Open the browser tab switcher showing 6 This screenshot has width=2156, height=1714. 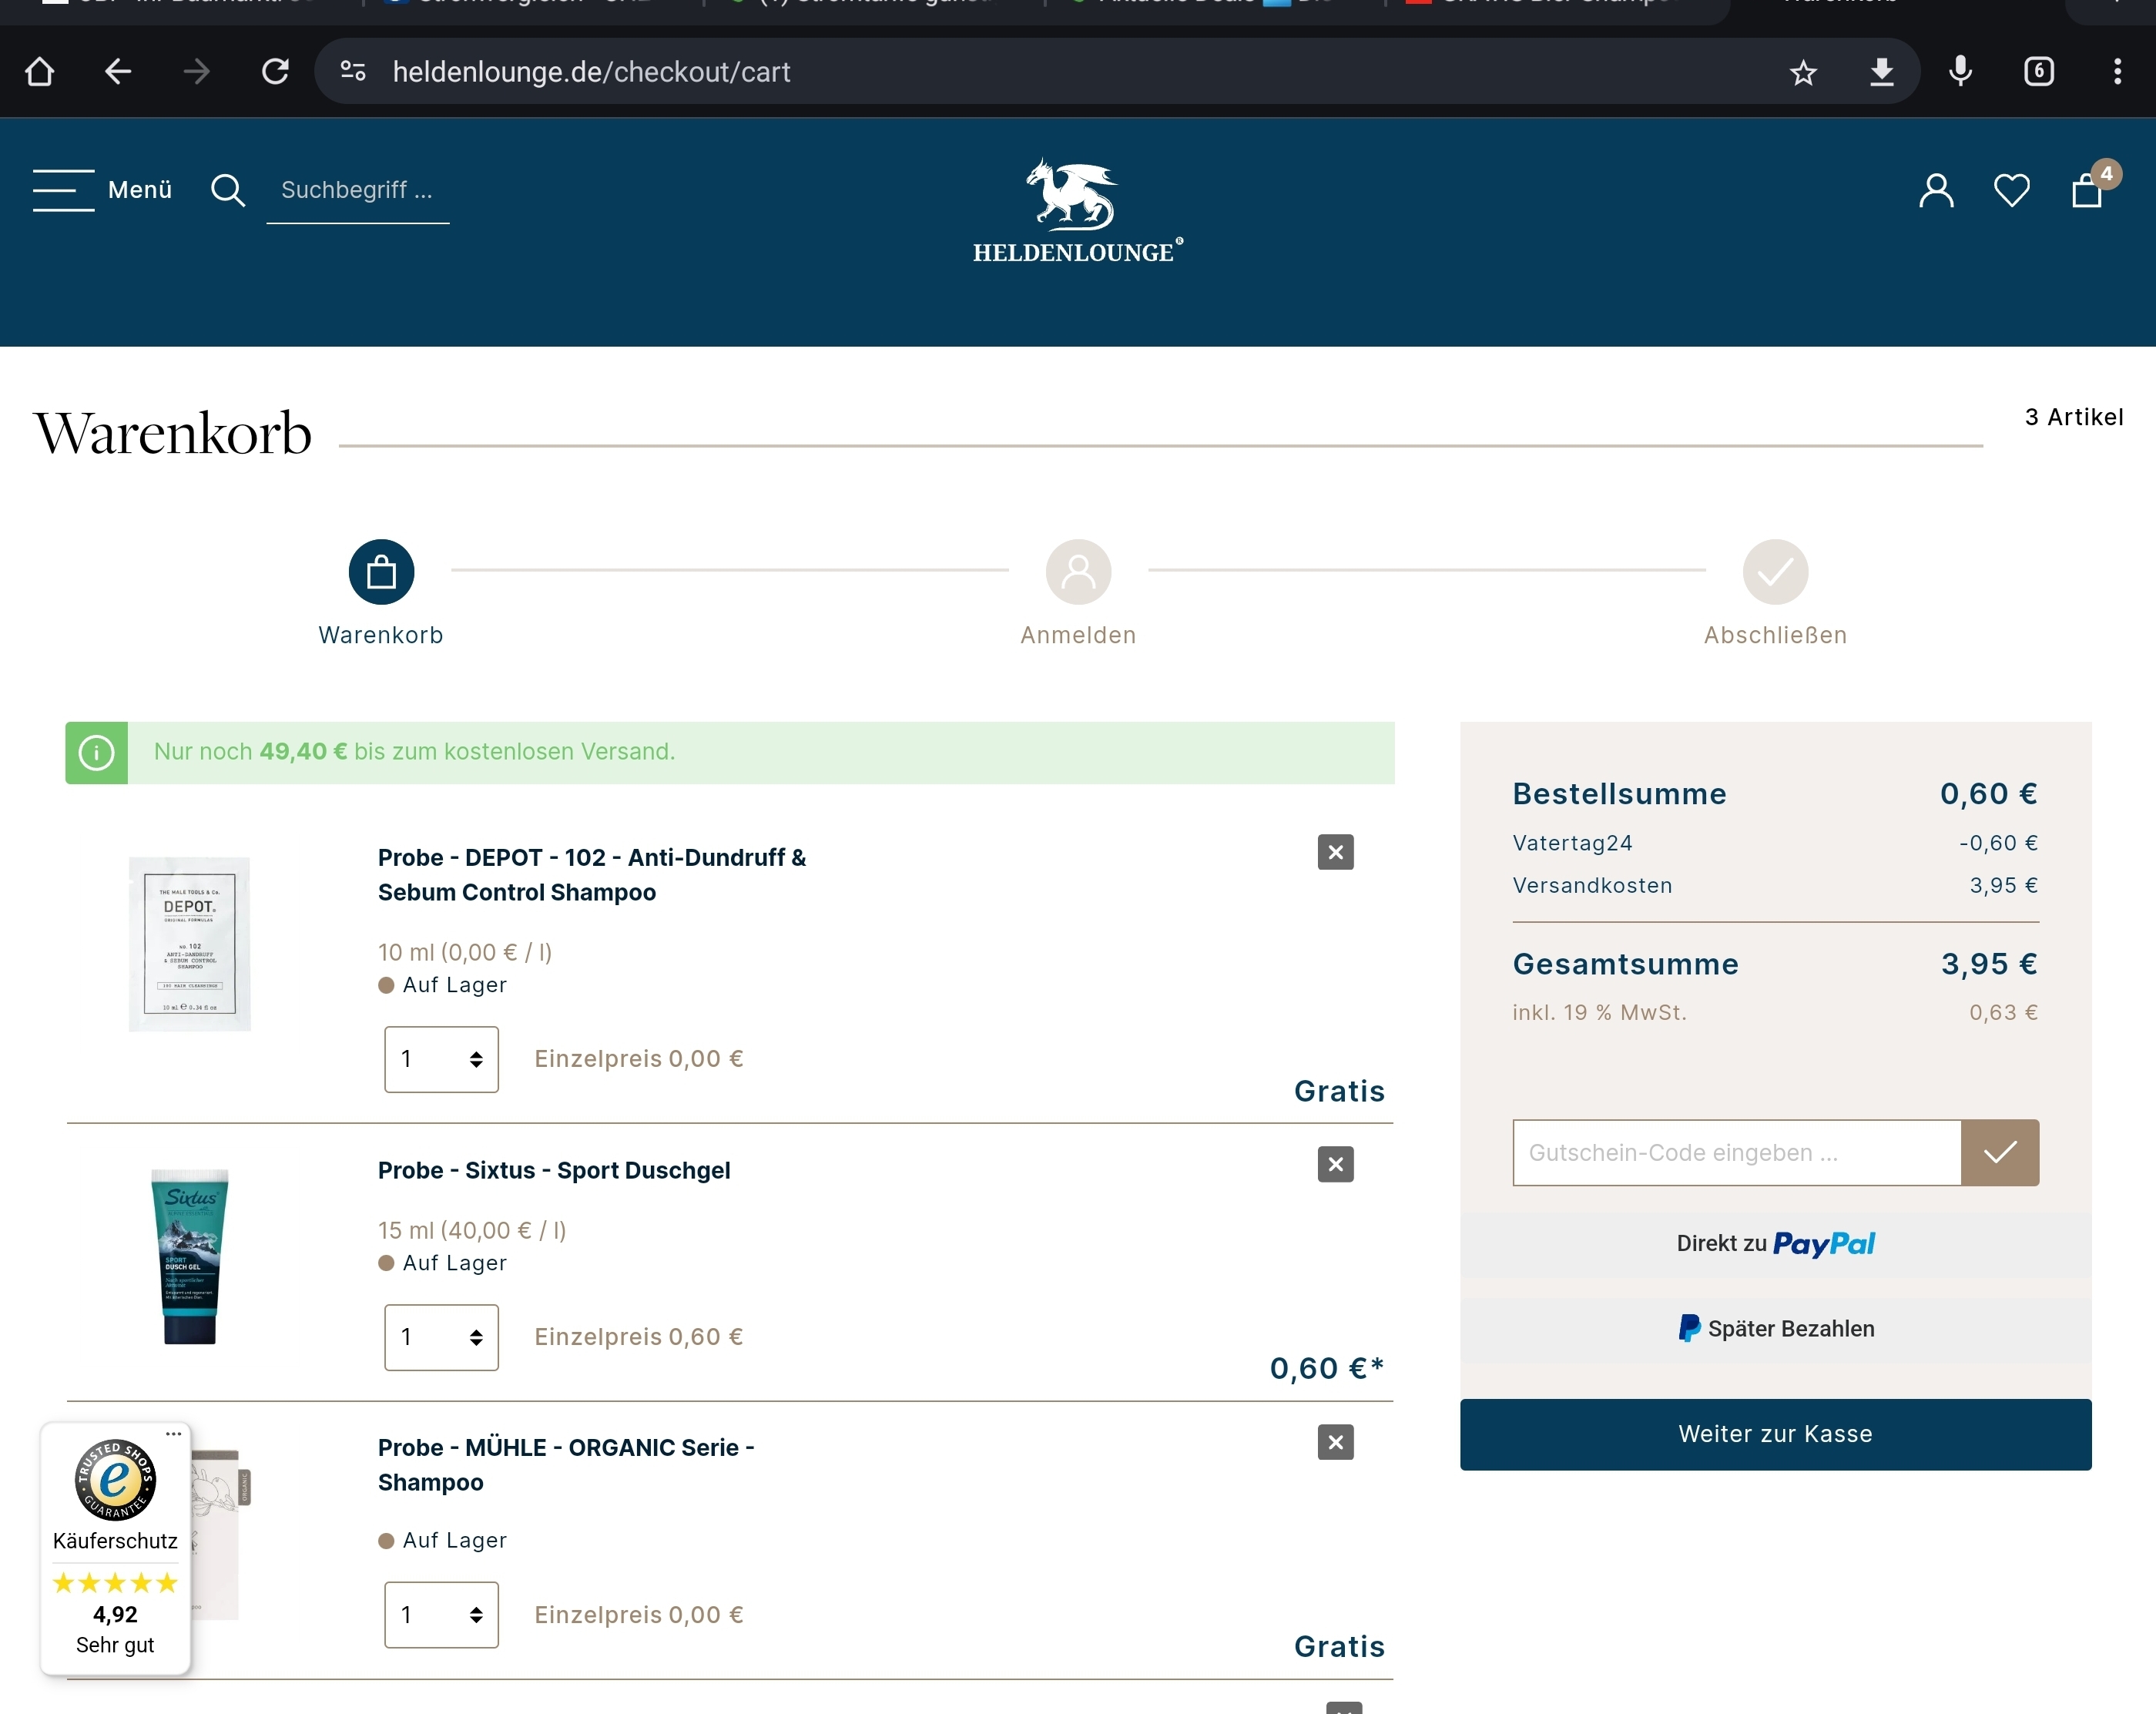2039,72
